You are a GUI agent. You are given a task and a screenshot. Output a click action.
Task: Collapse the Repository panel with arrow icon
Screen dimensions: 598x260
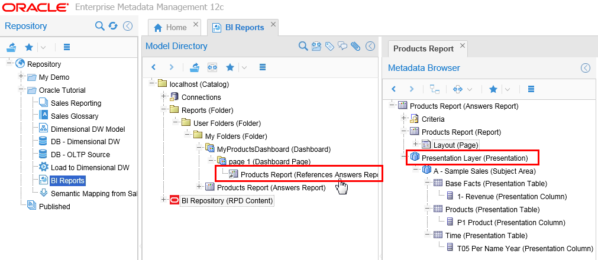(x=128, y=26)
